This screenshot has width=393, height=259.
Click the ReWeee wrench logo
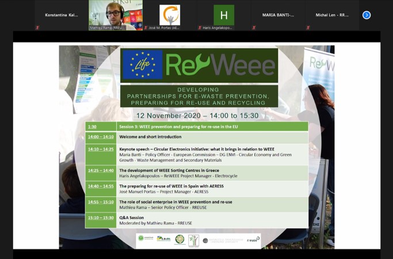[220, 64]
